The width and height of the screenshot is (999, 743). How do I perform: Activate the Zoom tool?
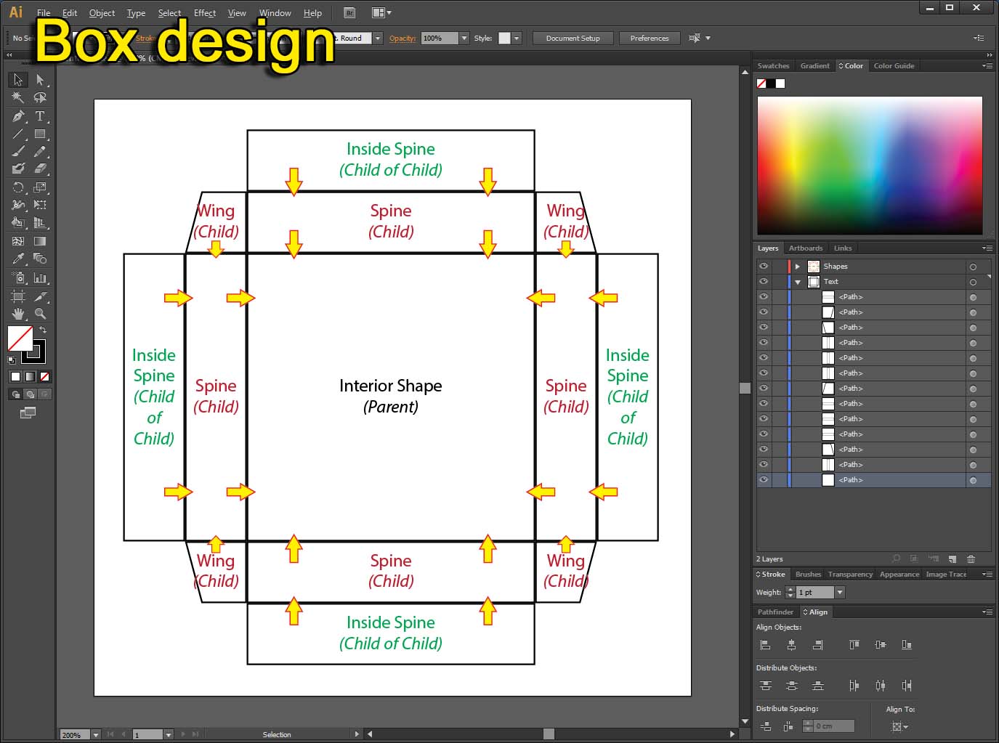pyautogui.click(x=41, y=314)
